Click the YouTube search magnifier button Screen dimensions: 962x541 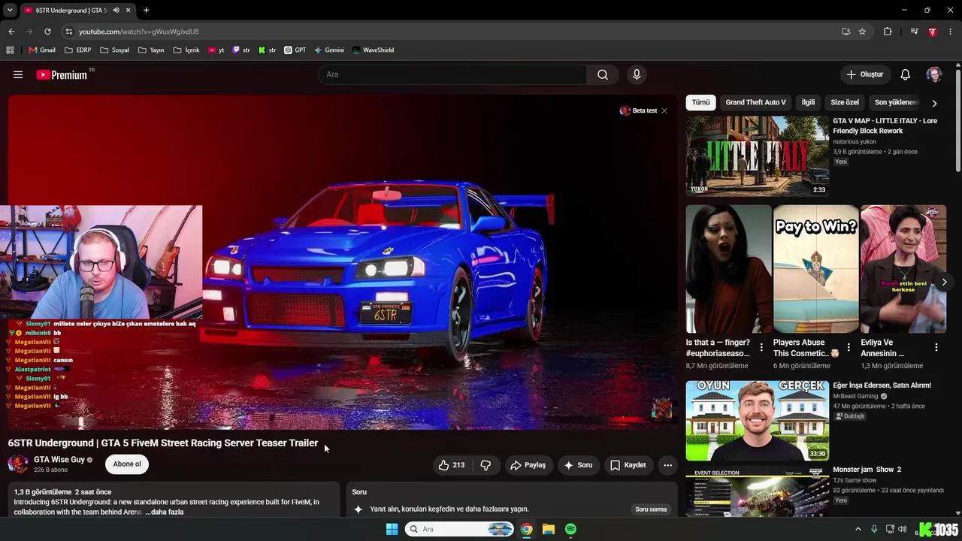click(x=603, y=74)
